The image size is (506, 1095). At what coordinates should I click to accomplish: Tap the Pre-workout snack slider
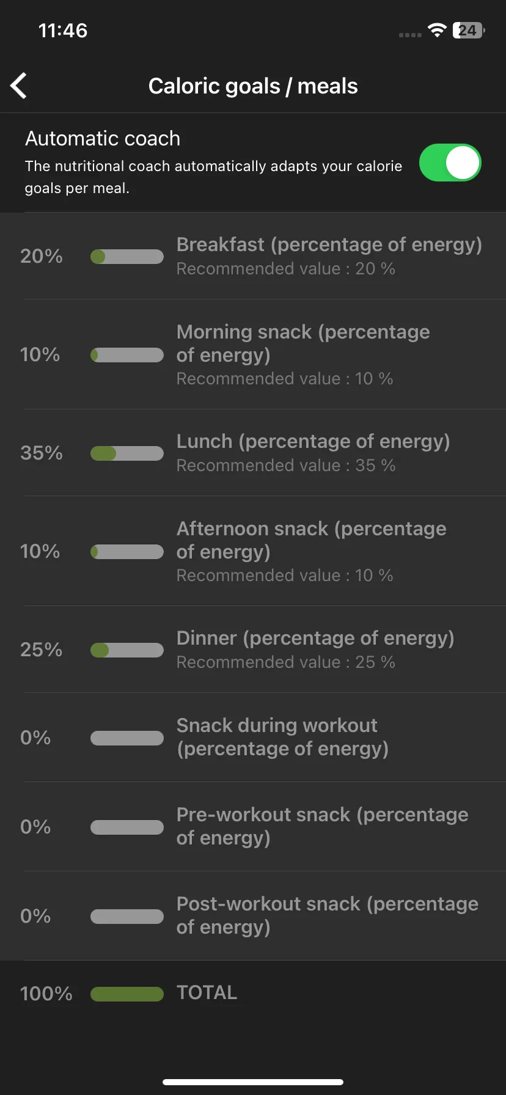click(127, 827)
